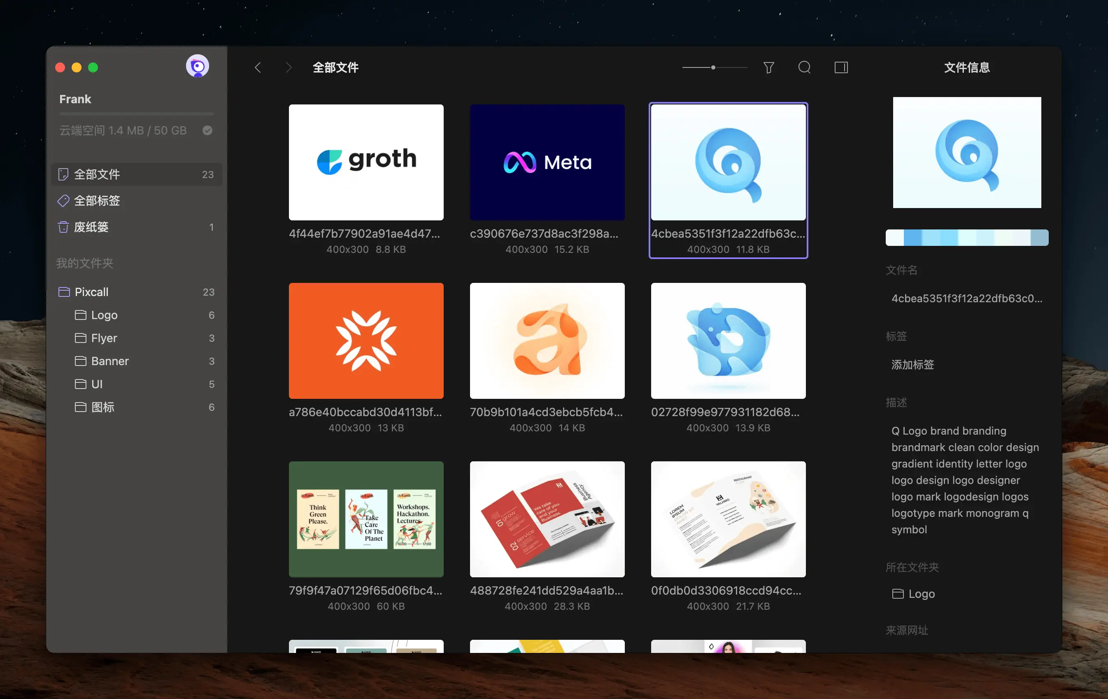Click the preview image in file info

click(967, 152)
